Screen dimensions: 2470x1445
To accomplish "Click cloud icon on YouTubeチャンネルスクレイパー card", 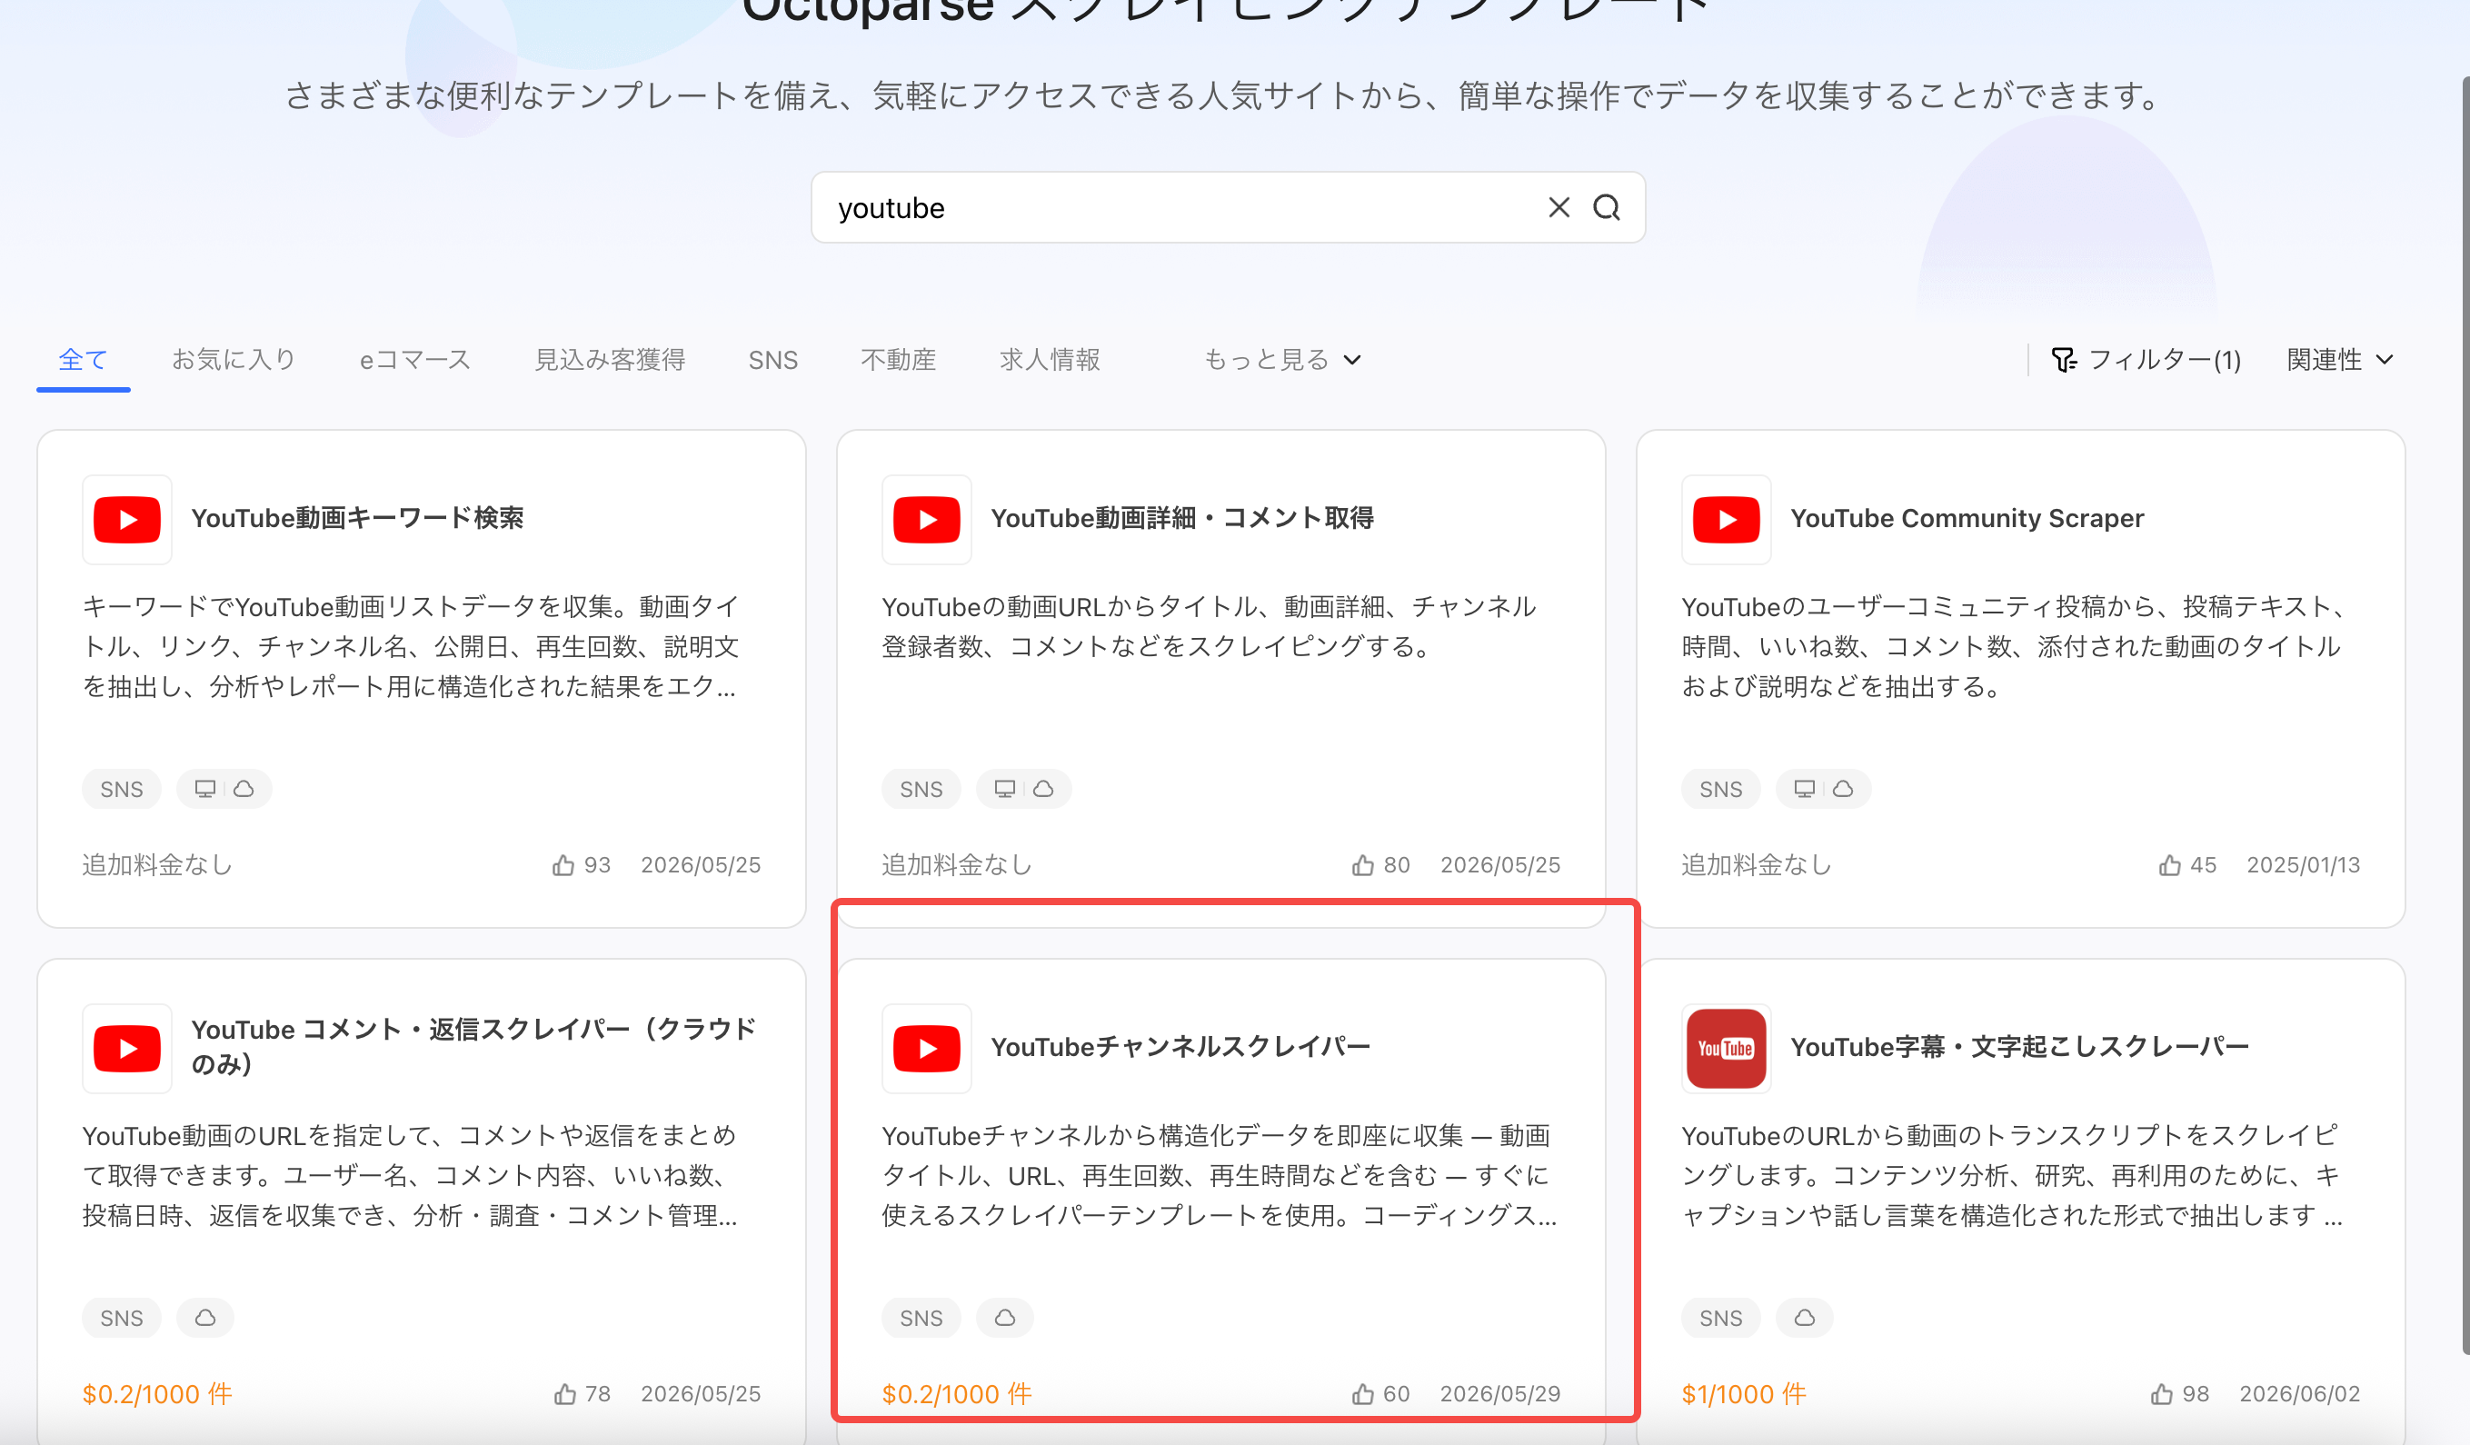I will [x=1005, y=1319].
